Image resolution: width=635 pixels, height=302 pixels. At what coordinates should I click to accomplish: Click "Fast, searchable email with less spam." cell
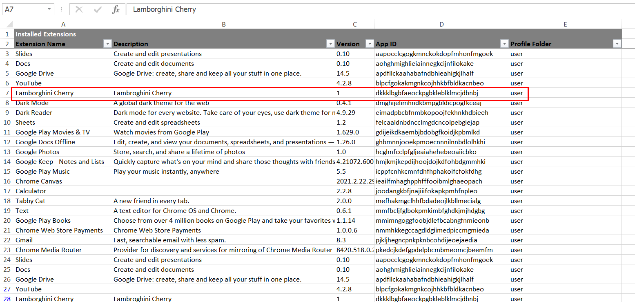pos(224,240)
